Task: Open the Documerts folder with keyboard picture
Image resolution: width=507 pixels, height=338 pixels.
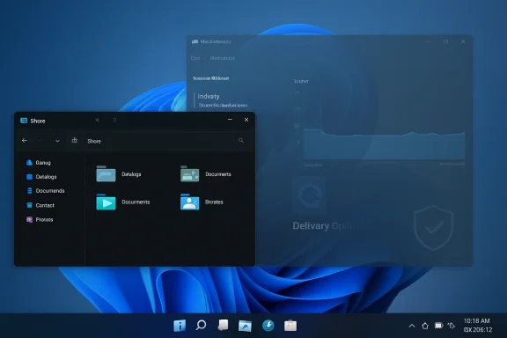Action: pyautogui.click(x=189, y=173)
